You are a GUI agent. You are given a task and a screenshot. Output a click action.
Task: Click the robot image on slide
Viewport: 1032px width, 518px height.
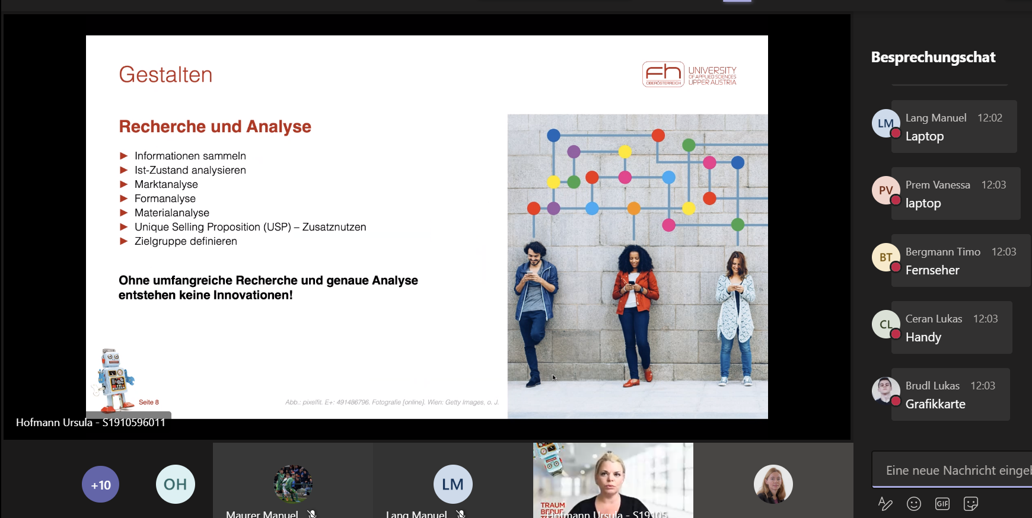click(114, 380)
